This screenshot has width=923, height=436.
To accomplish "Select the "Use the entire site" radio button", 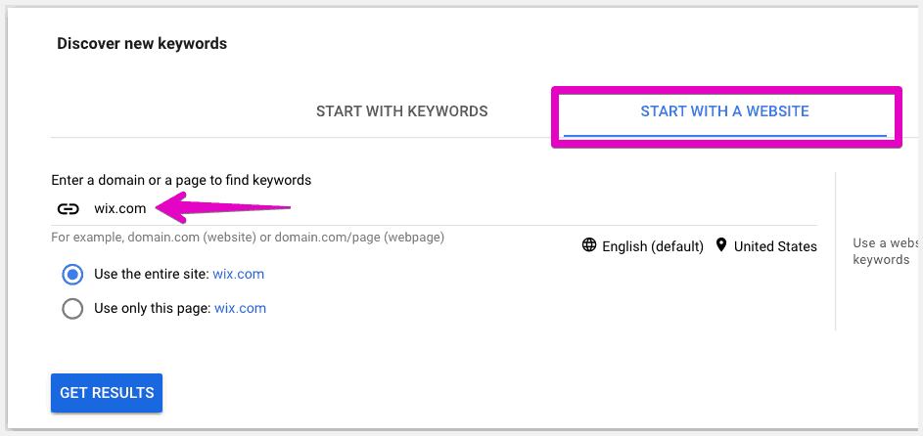I will 72,275.
